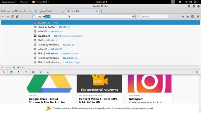Open the clock showing Fri 05:46

point(101,2)
